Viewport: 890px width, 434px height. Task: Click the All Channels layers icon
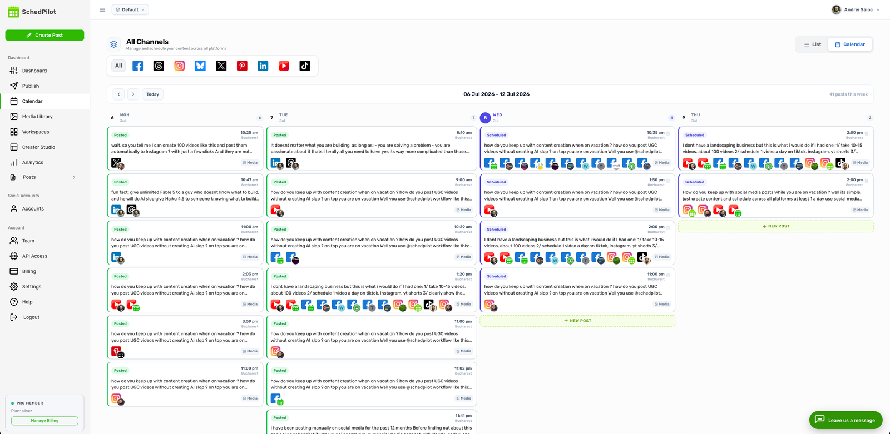coord(114,44)
